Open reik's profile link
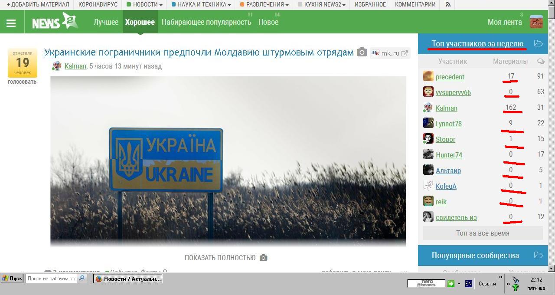Image resolution: width=555 pixels, height=295 pixels. coord(441,202)
